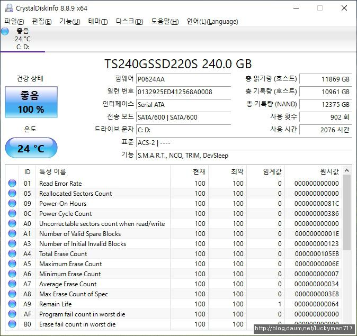Viewport: 357px width, 336px height.
Task: Open the 기능(U) menu
Action: click(70, 22)
